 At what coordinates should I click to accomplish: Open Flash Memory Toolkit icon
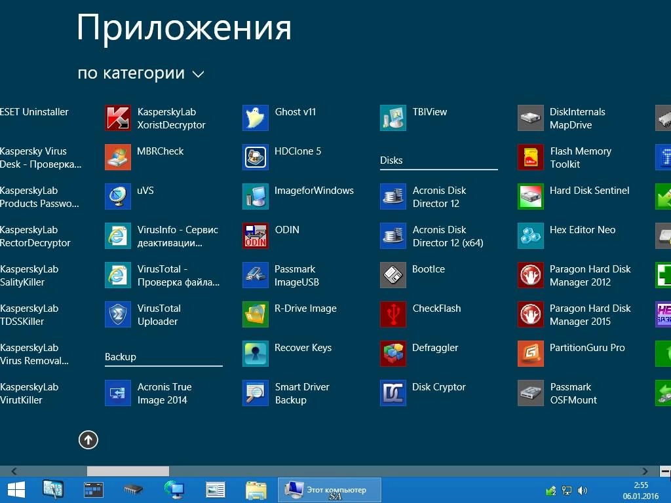531,157
